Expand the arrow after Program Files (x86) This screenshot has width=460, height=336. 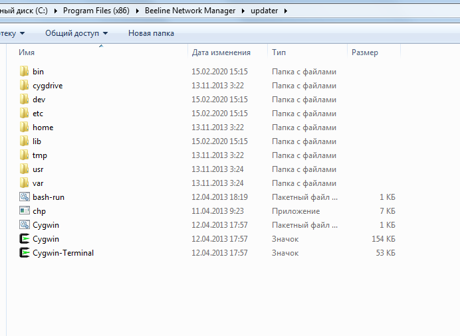138,11
